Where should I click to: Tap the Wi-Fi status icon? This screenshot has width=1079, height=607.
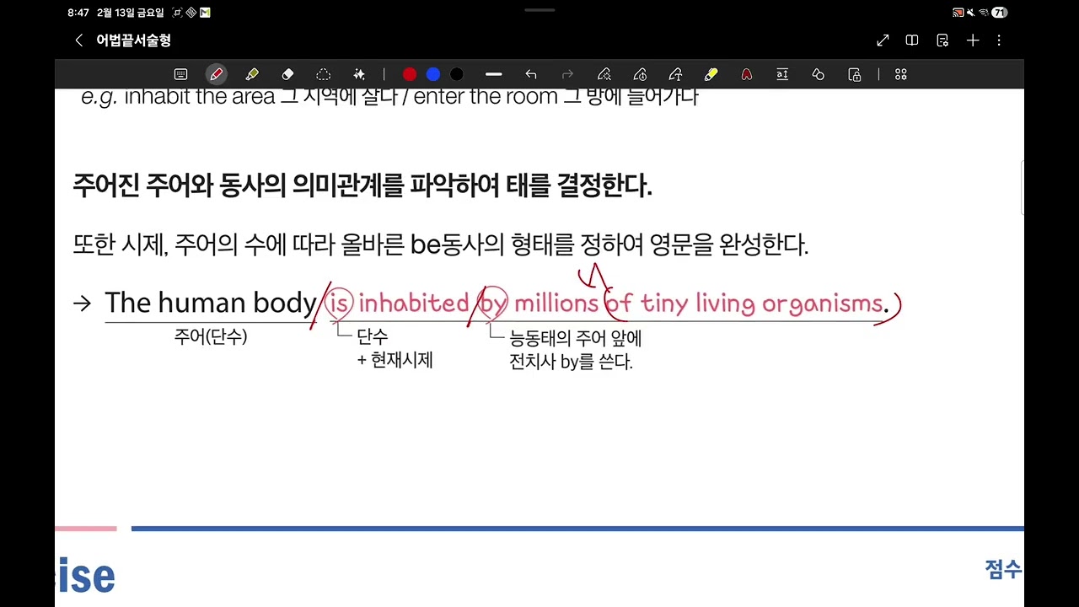(x=983, y=13)
